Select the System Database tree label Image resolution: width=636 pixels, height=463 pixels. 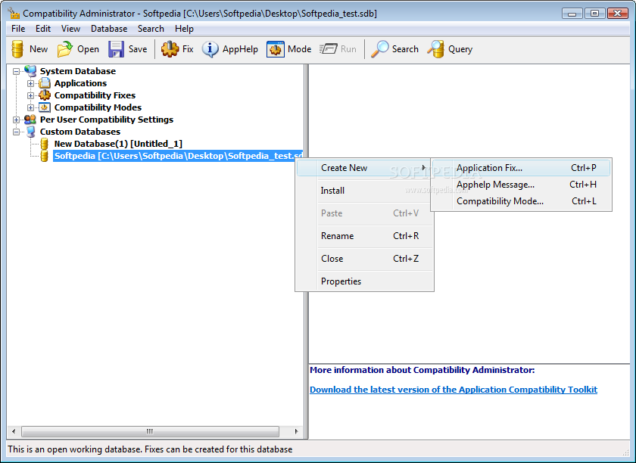coord(78,71)
